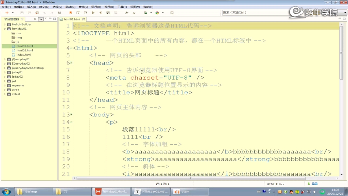
Task: Click the 登录 link in status bar
Action: point(314,183)
